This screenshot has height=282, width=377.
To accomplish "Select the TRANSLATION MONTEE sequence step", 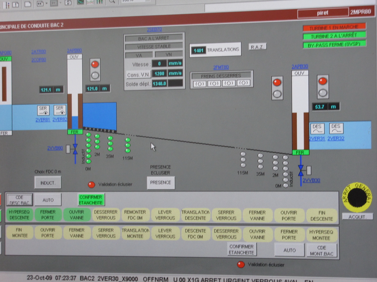I will coord(135,233).
